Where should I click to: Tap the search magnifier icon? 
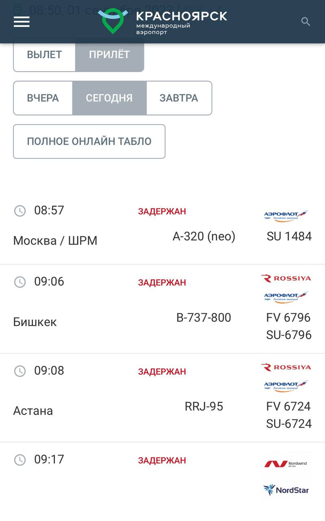(x=305, y=22)
